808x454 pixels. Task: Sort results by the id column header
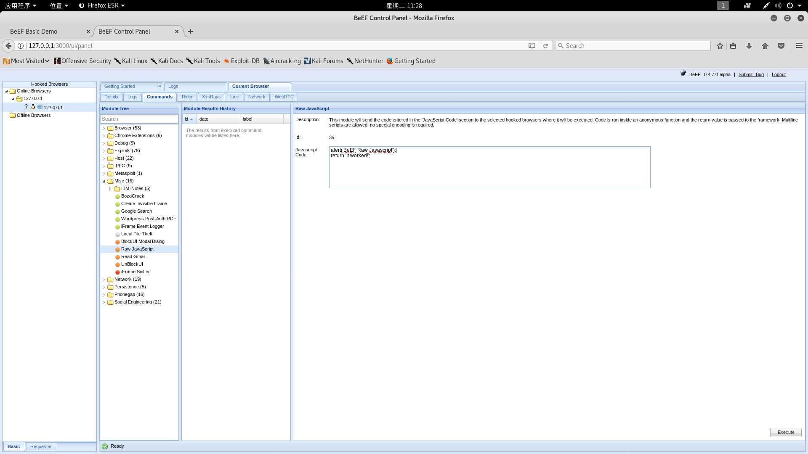coord(189,119)
